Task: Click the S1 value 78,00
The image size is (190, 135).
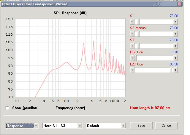Action: tap(174, 16)
